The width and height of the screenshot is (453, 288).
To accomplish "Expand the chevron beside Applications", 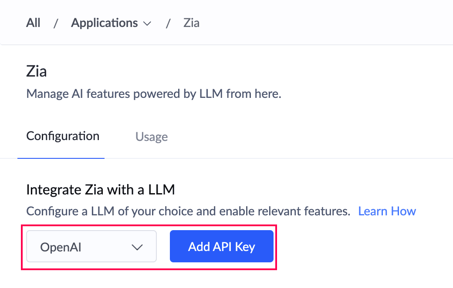I will (147, 23).
